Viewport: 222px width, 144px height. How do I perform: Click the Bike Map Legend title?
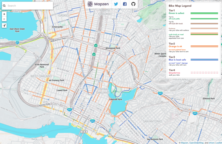[180, 6]
